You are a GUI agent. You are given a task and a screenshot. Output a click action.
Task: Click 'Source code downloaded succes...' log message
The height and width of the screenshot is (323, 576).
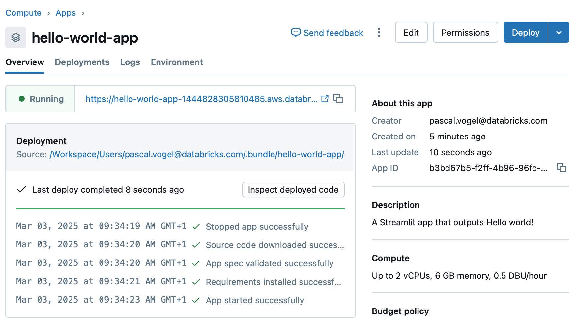[275, 245]
